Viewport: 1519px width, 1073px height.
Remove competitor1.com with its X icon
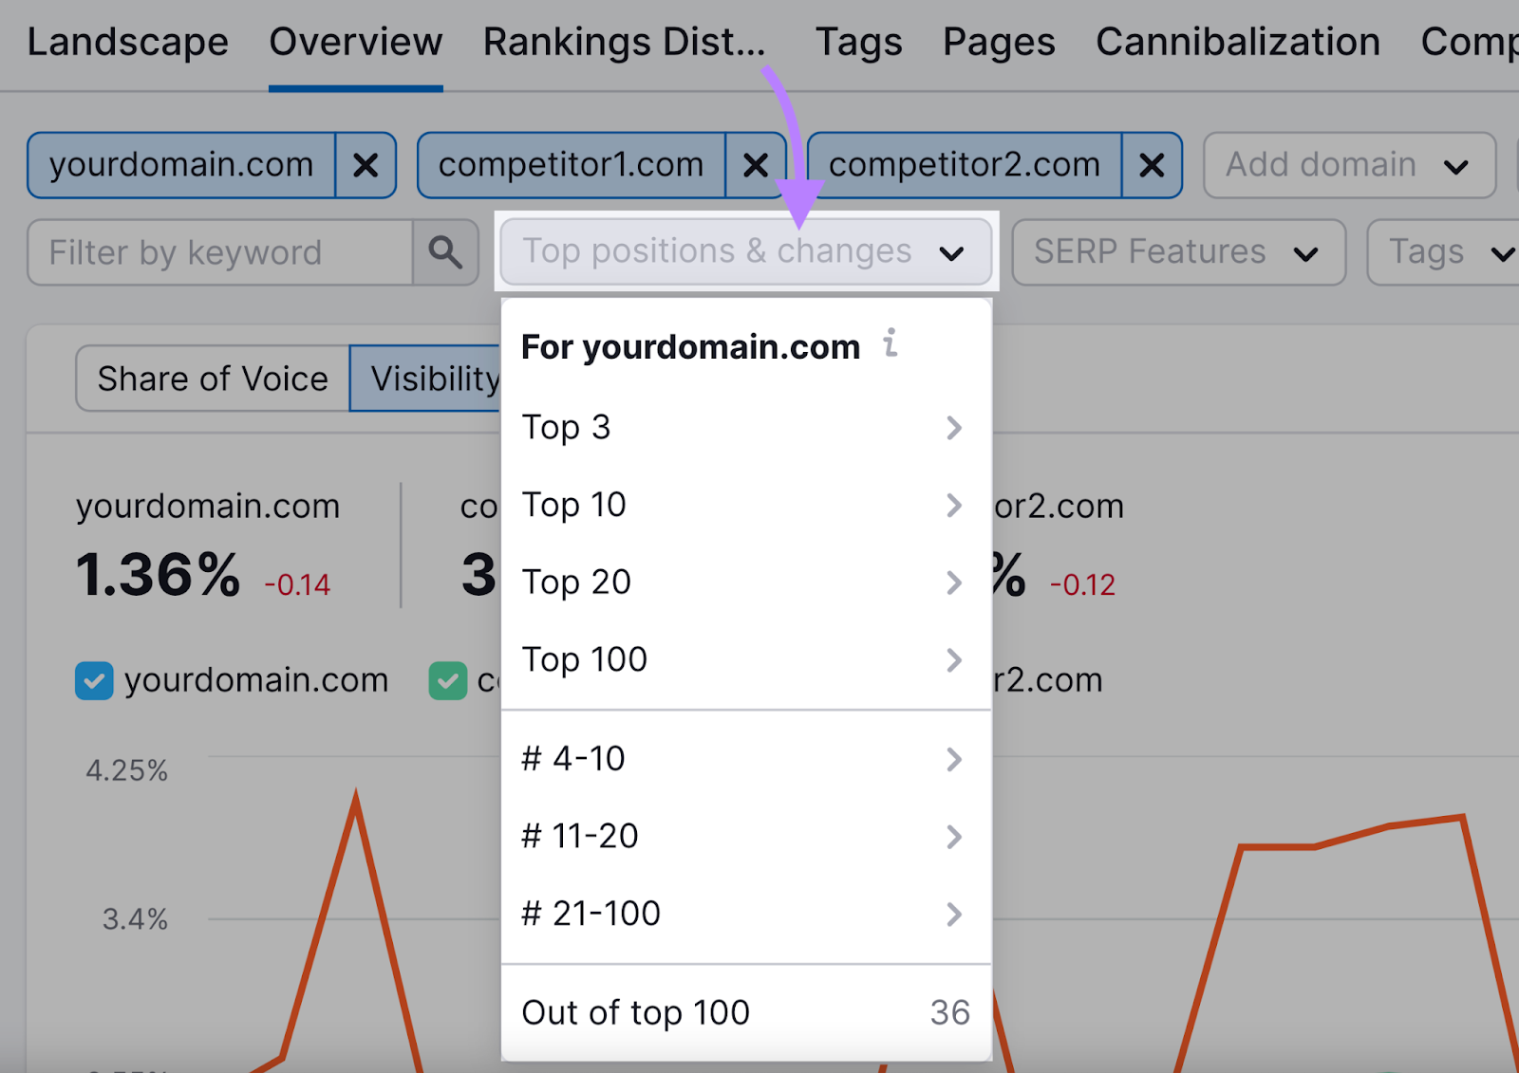[x=756, y=165]
